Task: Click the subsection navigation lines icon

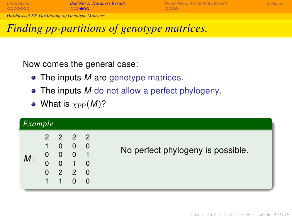Action: (x=231, y=214)
